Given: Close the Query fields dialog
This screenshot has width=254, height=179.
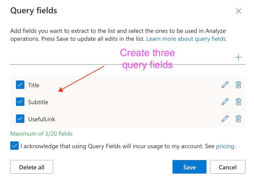Looking at the screenshot, I should 239,11.
